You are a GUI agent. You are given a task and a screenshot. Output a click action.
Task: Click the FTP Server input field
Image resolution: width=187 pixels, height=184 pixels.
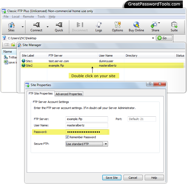(87, 119)
